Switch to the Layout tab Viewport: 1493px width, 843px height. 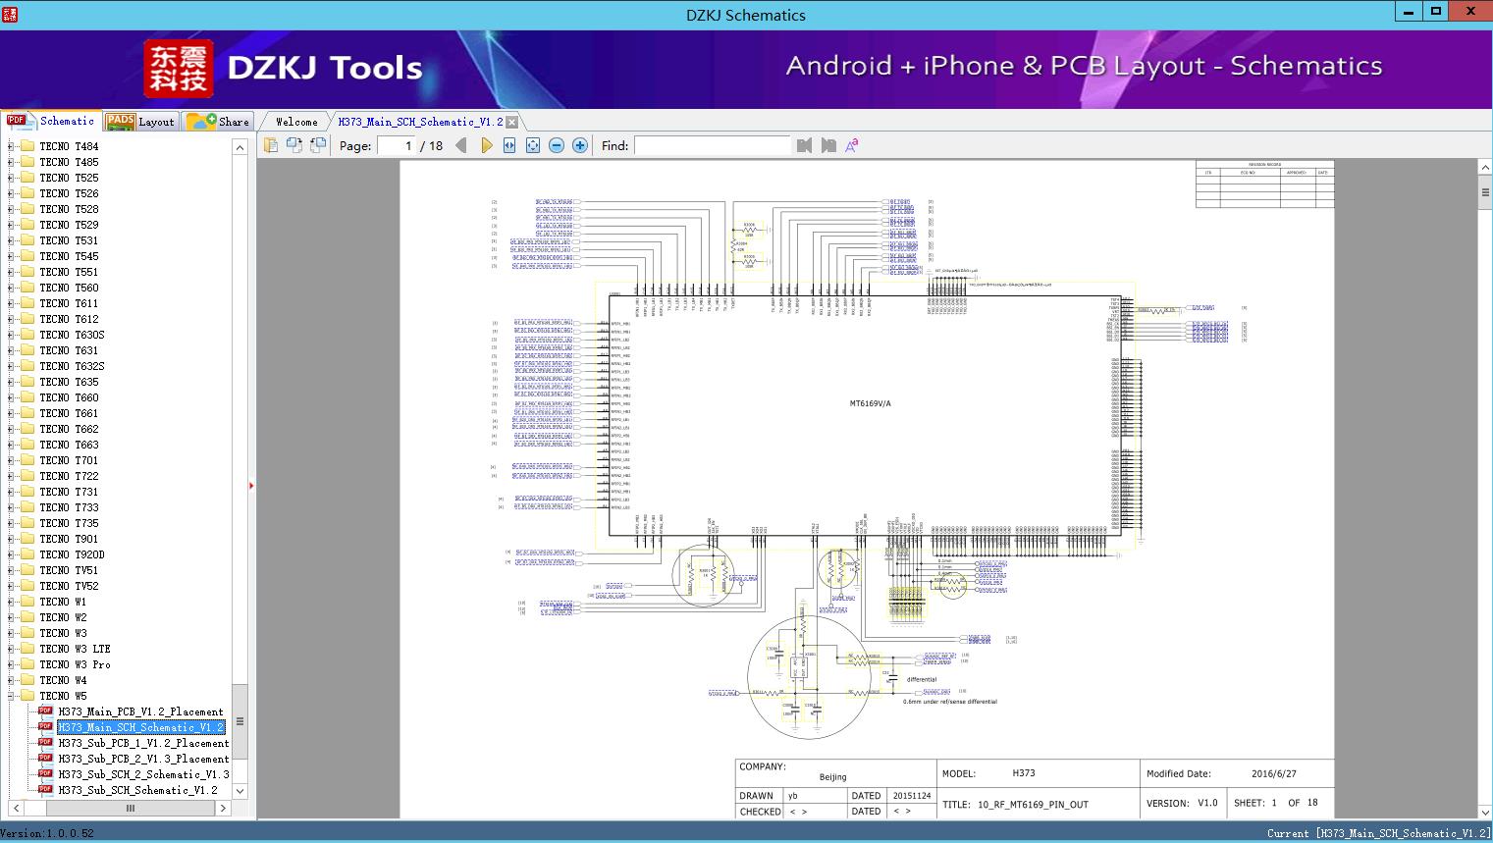[140, 122]
